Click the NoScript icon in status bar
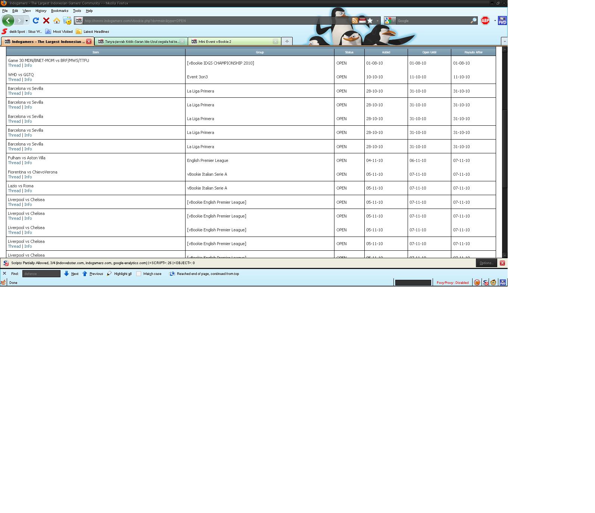 pyautogui.click(x=485, y=282)
